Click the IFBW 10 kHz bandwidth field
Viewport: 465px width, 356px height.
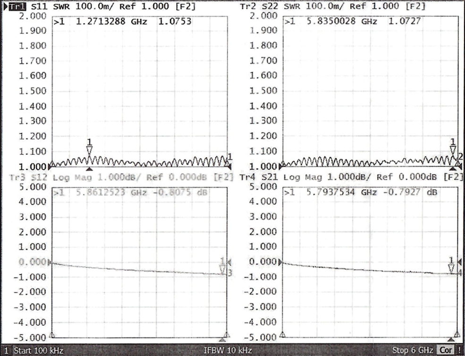point(228,351)
